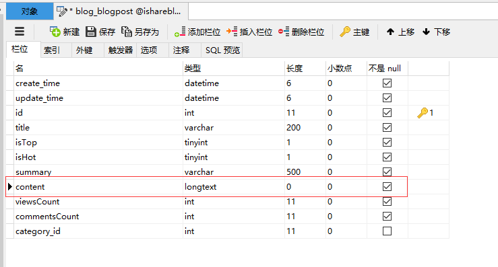Click length value 200 for title

point(305,128)
